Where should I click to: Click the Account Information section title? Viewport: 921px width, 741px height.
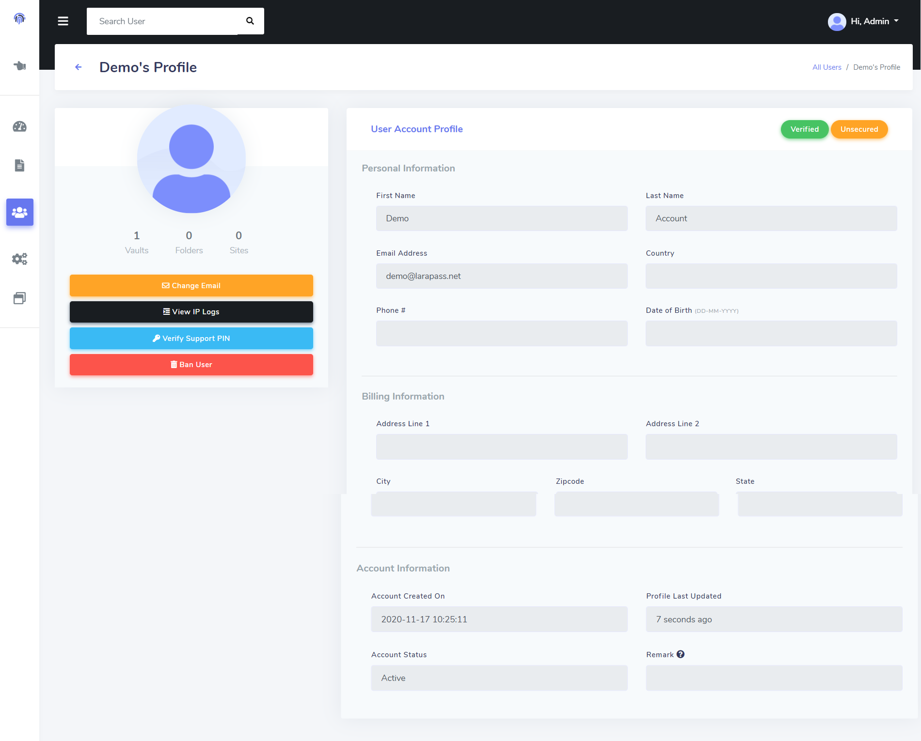tap(403, 568)
